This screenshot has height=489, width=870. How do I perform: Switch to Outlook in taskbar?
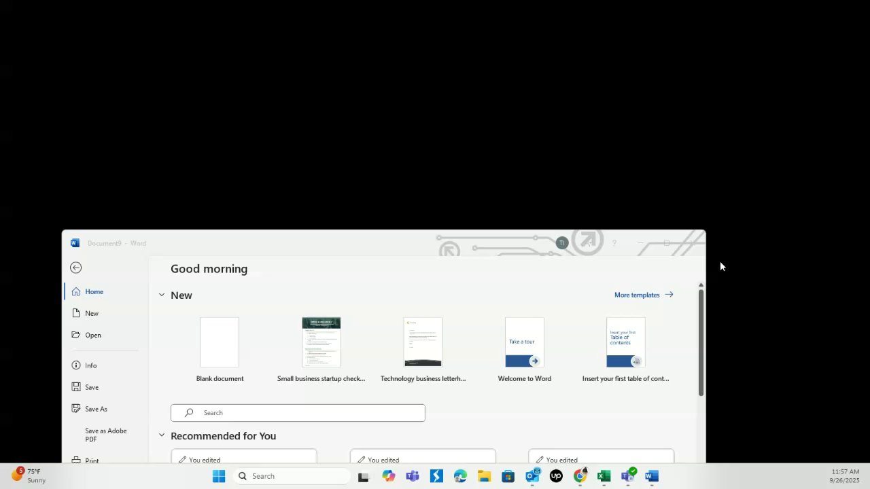[x=532, y=476]
